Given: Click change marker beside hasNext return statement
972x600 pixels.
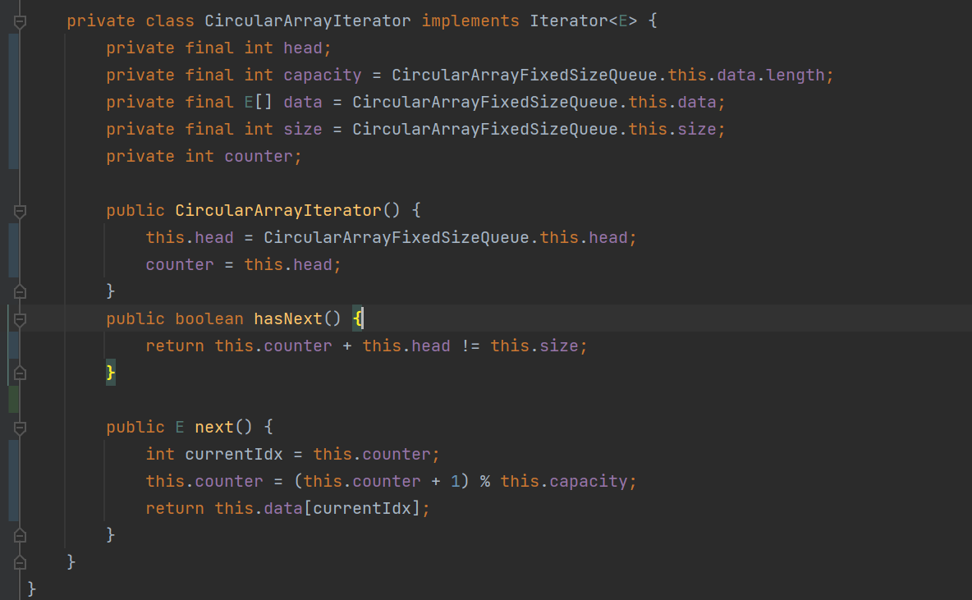Looking at the screenshot, I should pos(13,346).
